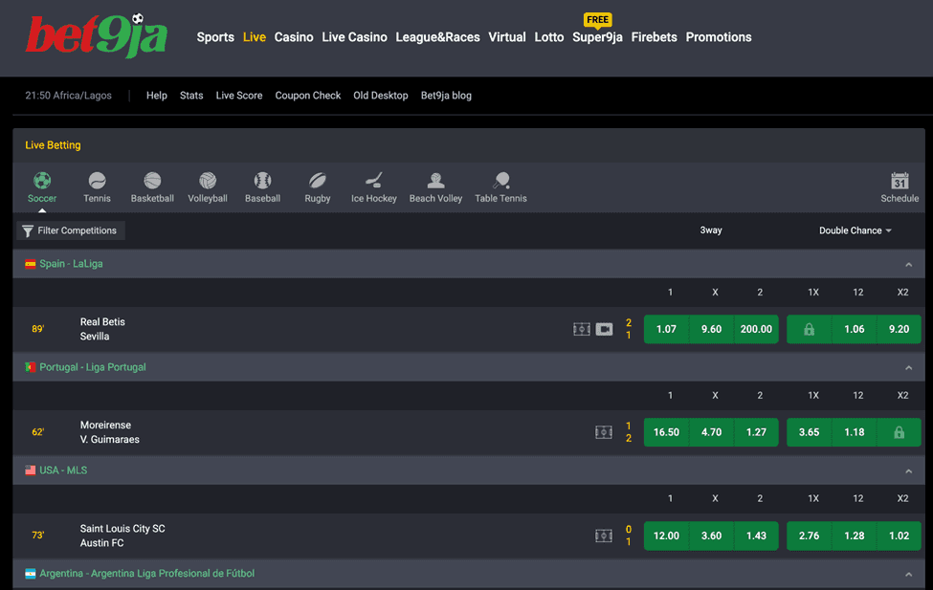Screen dimensions: 933x590
Task: Click locked 1X odds for Real Betis match
Action: click(809, 329)
